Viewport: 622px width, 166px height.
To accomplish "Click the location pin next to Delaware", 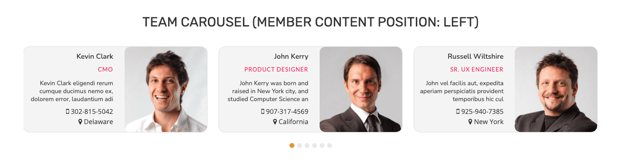I will pos(80,122).
